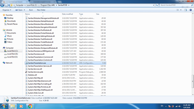Open the Windows Start button
194x109 pixels.
(x=4, y=106)
